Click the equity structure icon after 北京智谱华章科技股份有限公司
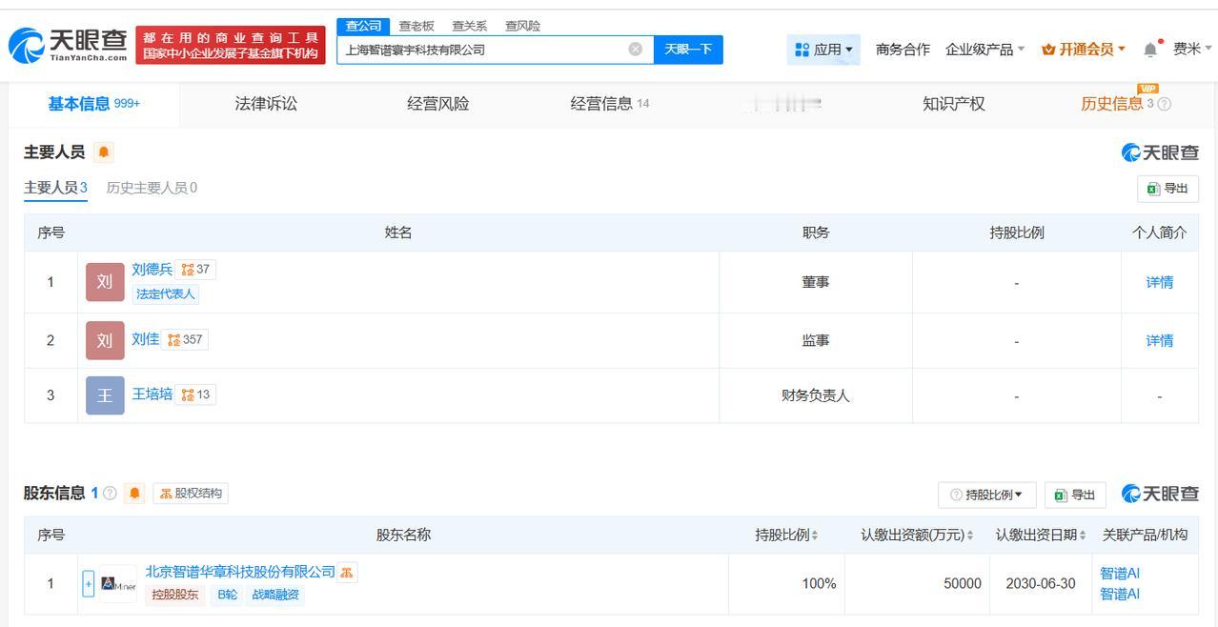 [347, 572]
